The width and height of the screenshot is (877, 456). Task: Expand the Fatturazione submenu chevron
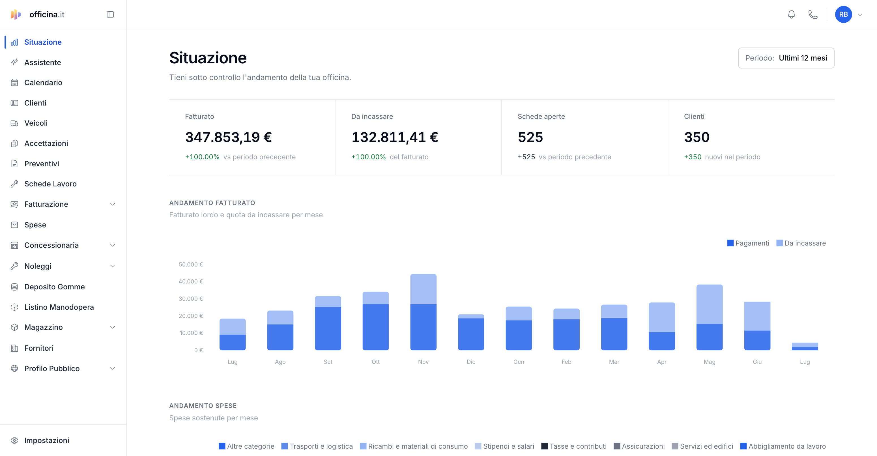coord(112,204)
